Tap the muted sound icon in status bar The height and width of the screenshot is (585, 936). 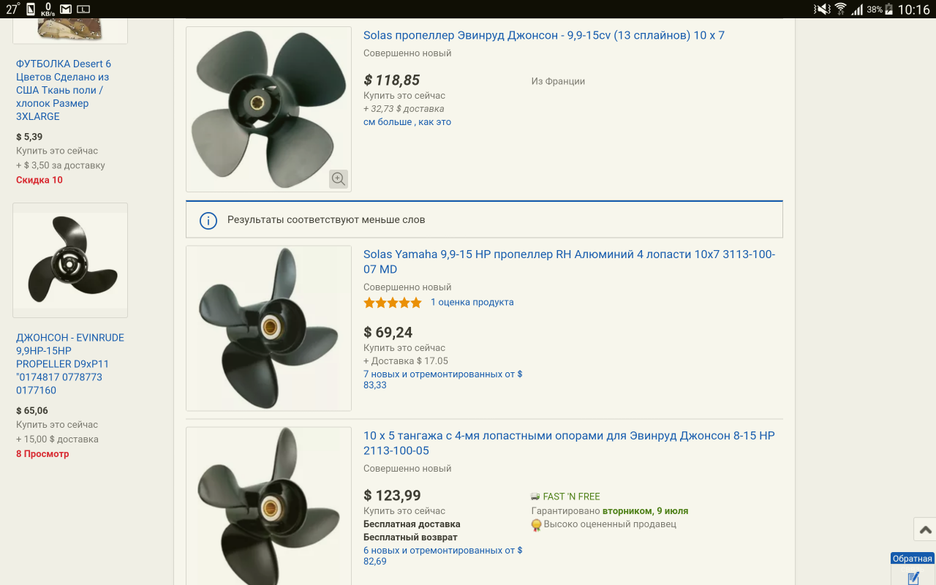coord(822,10)
